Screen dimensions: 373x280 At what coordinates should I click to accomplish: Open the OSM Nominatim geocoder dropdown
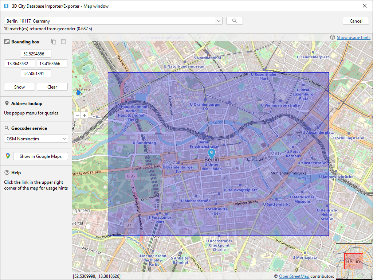36,139
